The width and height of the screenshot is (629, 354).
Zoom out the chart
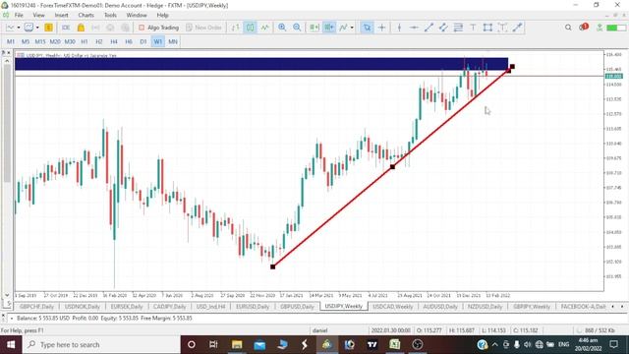(x=297, y=28)
